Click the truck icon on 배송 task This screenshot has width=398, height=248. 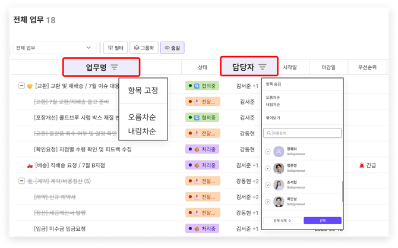(30, 165)
